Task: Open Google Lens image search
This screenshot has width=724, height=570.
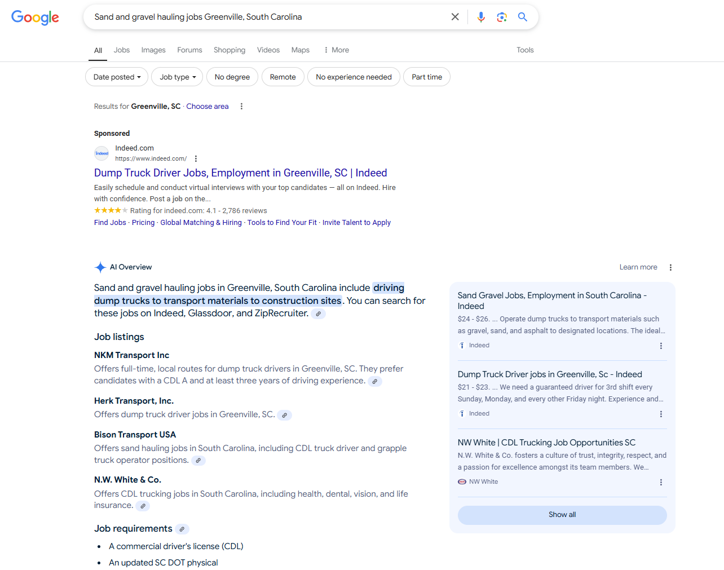Action: coord(502,17)
